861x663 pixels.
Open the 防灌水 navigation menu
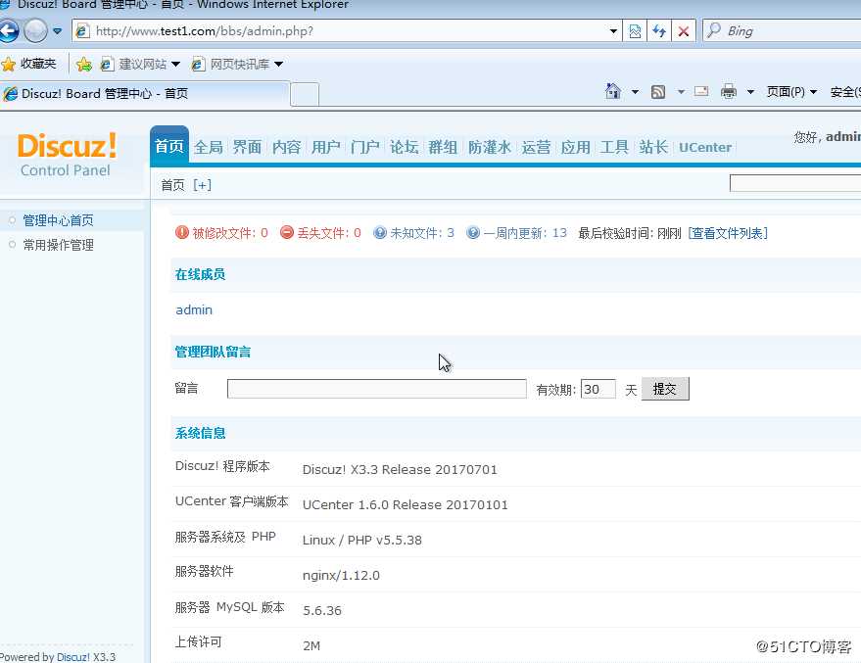click(x=489, y=147)
